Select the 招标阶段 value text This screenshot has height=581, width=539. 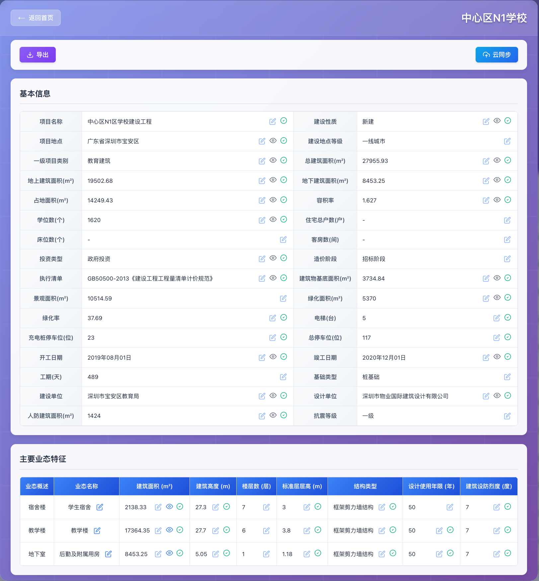374,259
